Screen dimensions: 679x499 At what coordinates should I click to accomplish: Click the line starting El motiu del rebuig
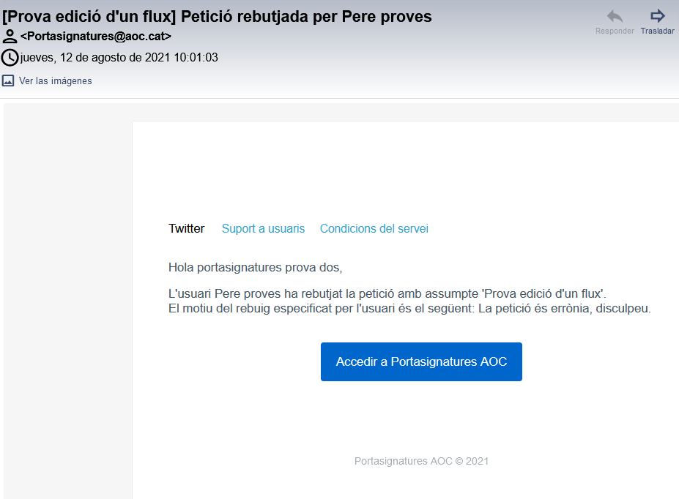pyautogui.click(x=409, y=308)
